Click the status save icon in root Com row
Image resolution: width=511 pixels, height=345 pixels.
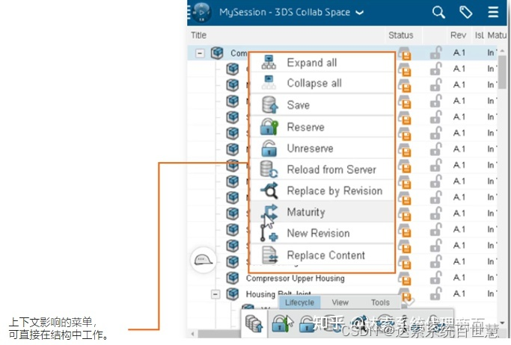(404, 54)
